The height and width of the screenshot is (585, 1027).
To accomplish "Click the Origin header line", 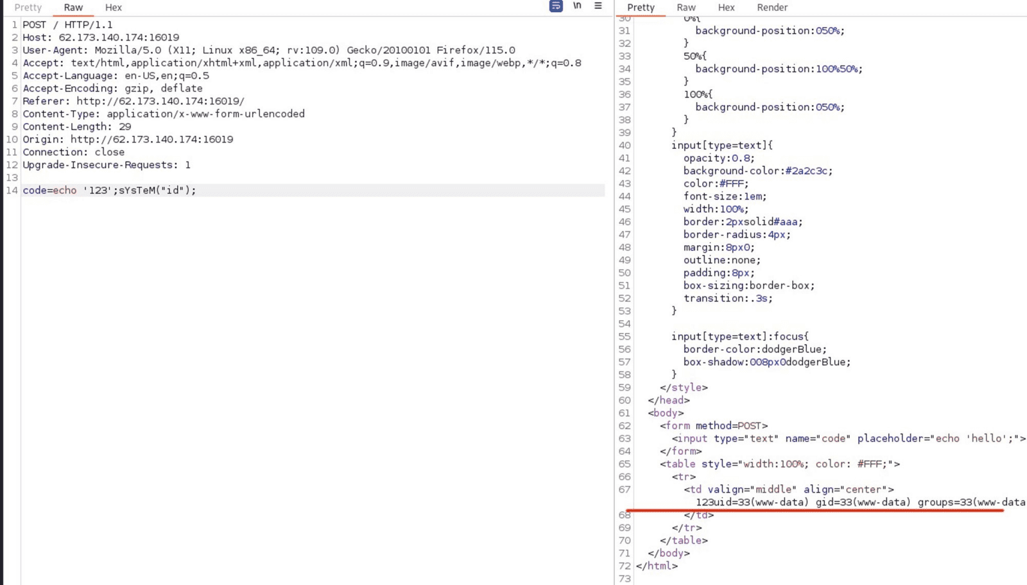I will pyautogui.click(x=128, y=140).
